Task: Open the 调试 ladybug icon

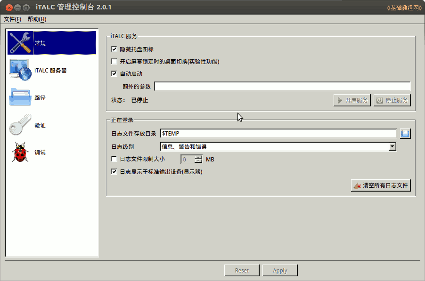Action: point(20,152)
